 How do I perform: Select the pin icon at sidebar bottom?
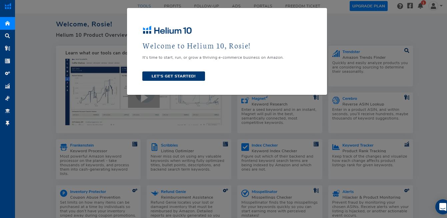7,123
